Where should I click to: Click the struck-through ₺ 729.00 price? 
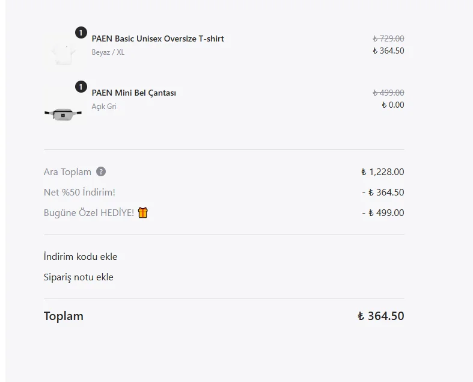(x=388, y=39)
